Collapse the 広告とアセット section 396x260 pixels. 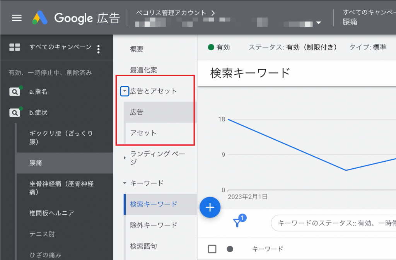click(125, 91)
